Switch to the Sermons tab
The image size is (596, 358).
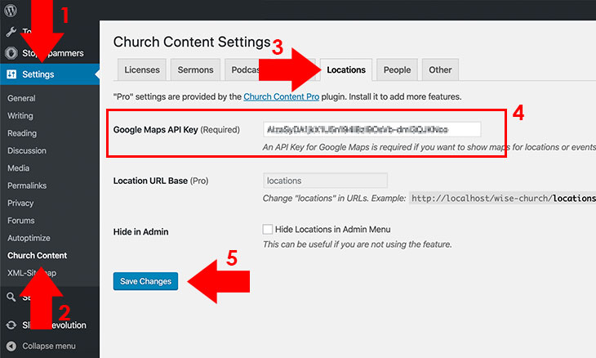pos(195,69)
